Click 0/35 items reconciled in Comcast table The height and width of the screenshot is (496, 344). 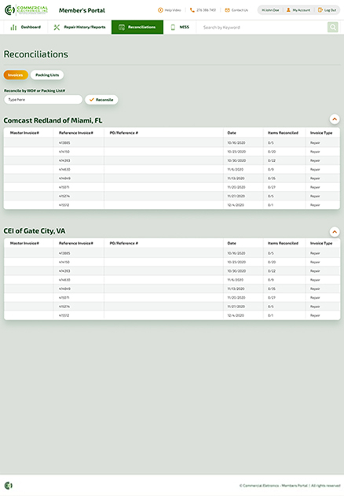[272, 178]
